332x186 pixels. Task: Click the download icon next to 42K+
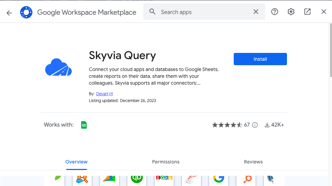pyautogui.click(x=267, y=125)
